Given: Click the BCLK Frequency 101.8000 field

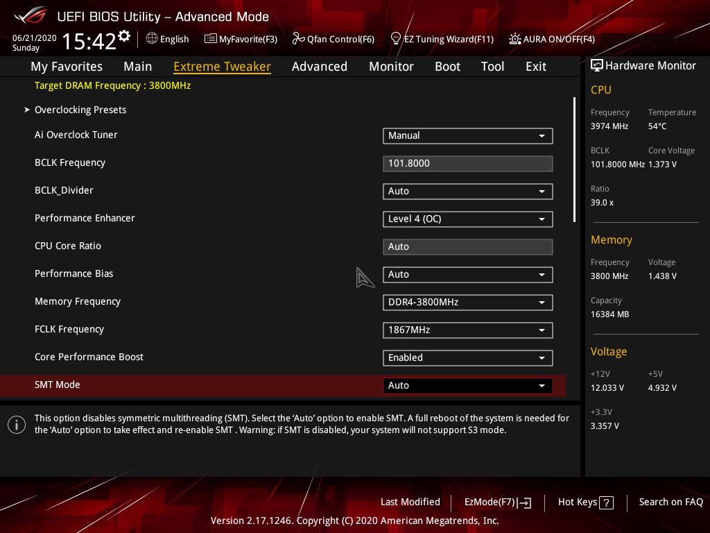Looking at the screenshot, I should [x=468, y=164].
